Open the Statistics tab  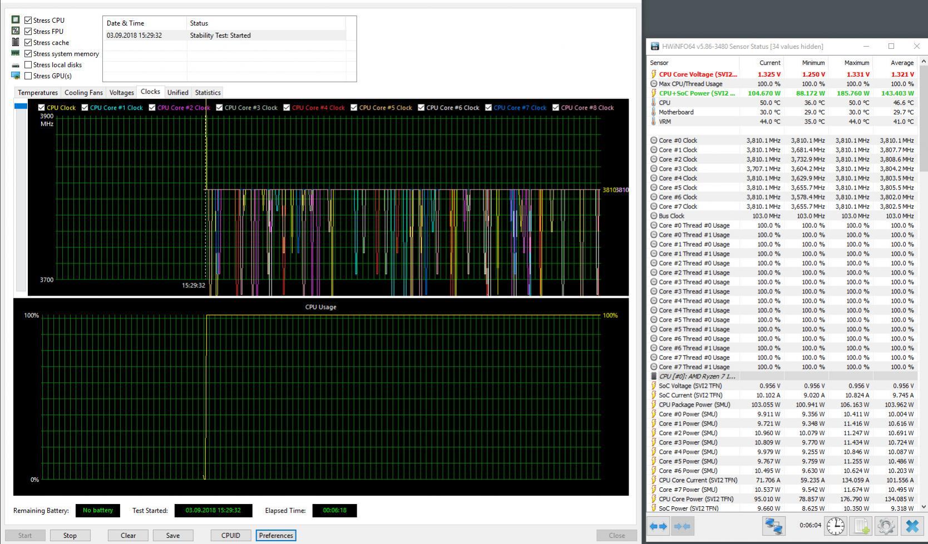pyautogui.click(x=208, y=92)
